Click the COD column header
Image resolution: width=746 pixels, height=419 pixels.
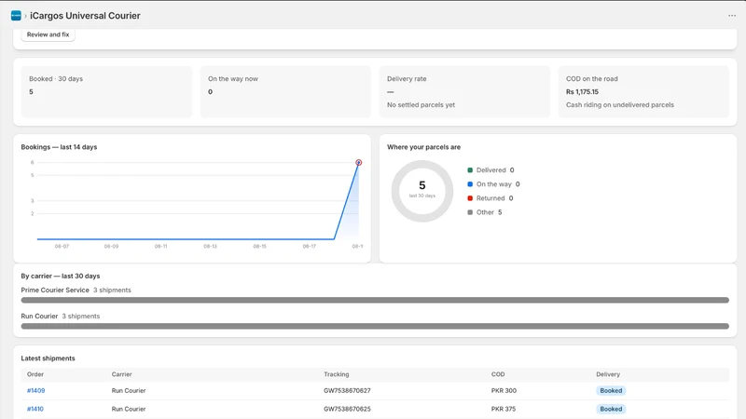[x=498, y=374]
